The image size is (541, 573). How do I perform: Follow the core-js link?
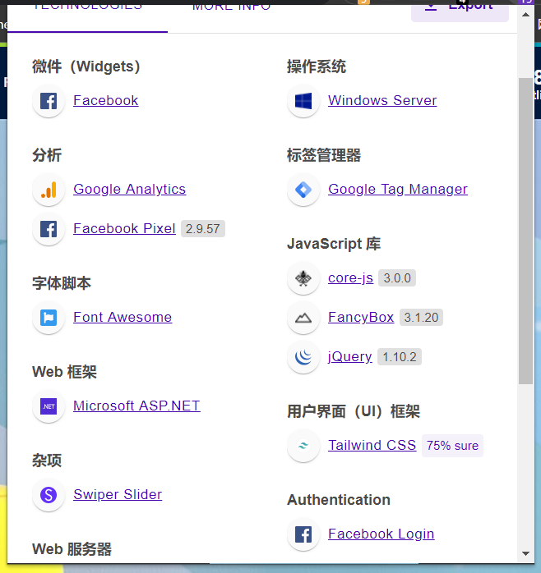[350, 278]
